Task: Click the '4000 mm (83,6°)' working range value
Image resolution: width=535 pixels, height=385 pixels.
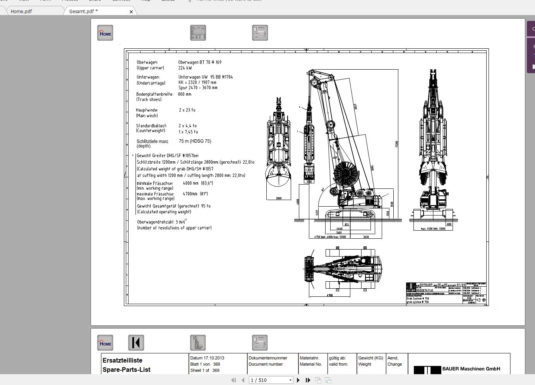Action: coord(198,183)
